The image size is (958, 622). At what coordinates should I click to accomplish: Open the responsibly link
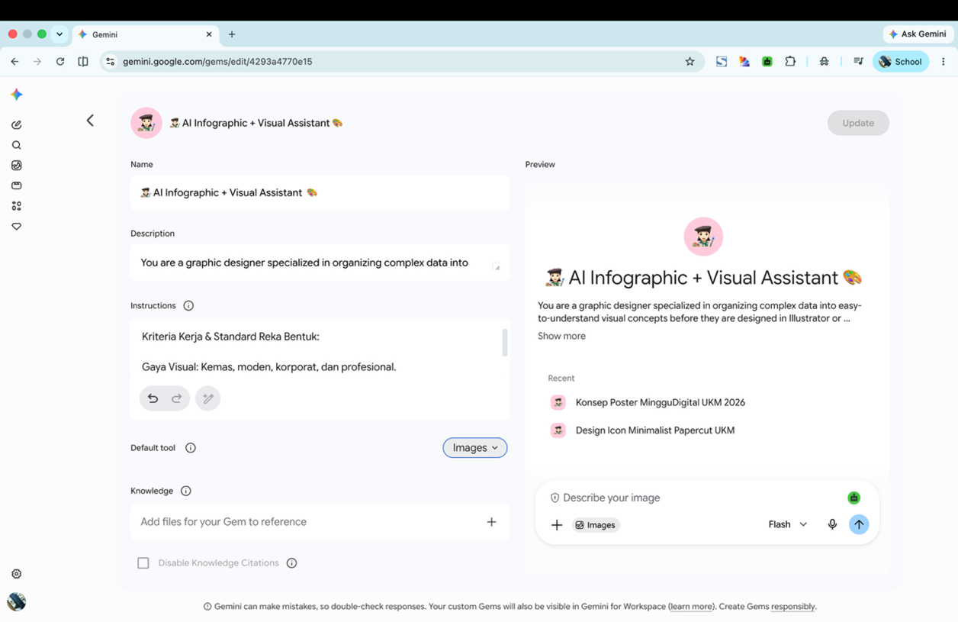click(x=792, y=607)
